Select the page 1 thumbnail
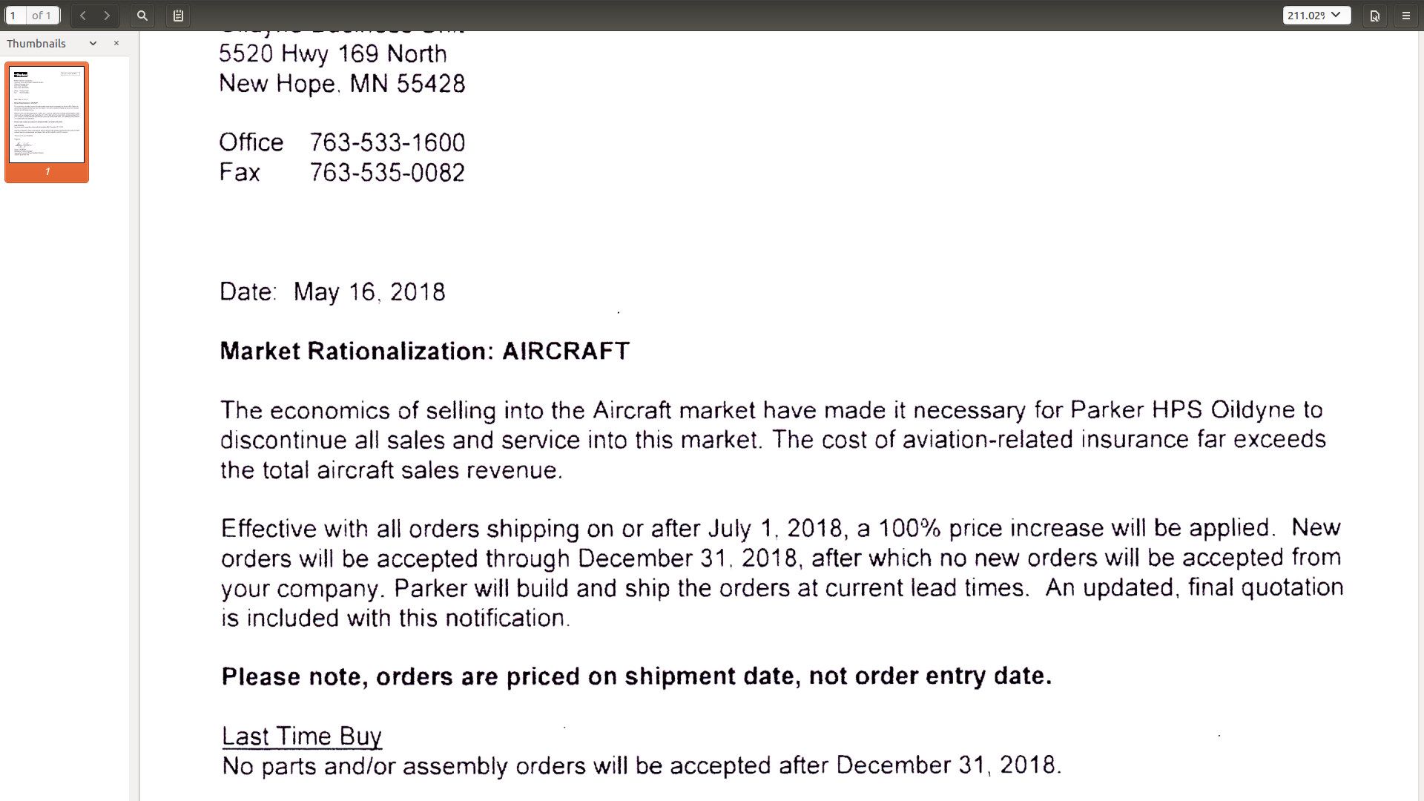Screen dimensions: 1424x801 (47, 115)
